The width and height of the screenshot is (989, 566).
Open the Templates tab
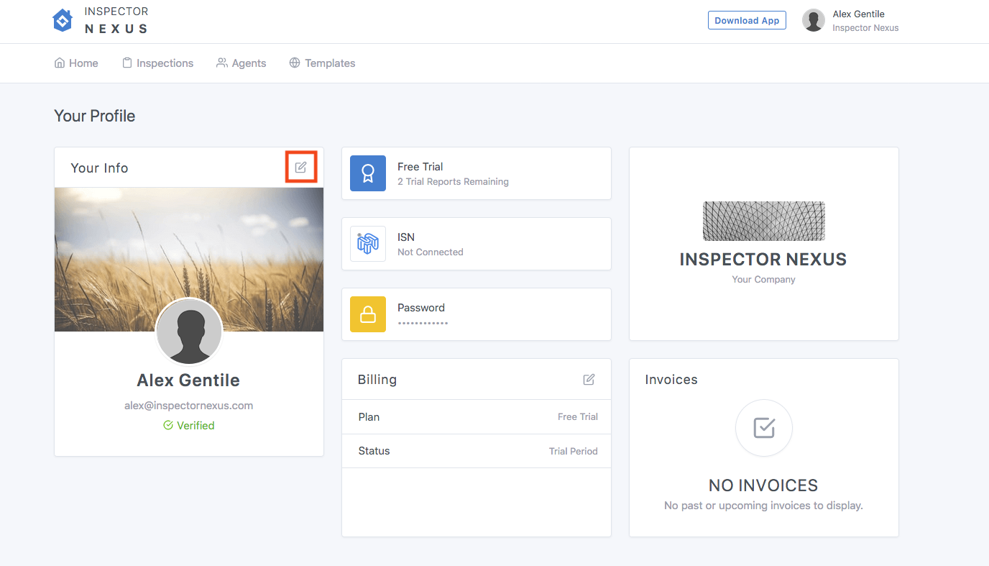click(x=322, y=63)
